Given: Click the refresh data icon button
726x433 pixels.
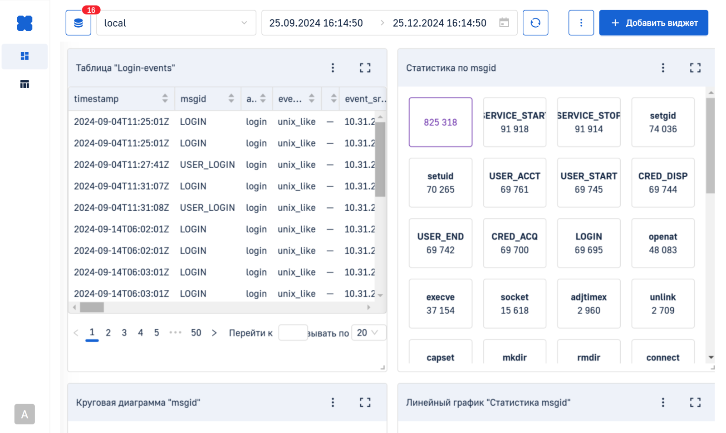Looking at the screenshot, I should (535, 23).
